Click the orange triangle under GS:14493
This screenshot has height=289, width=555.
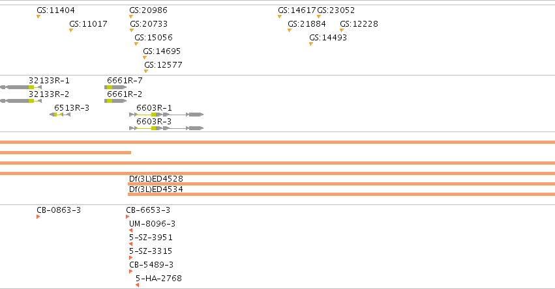click(311, 44)
